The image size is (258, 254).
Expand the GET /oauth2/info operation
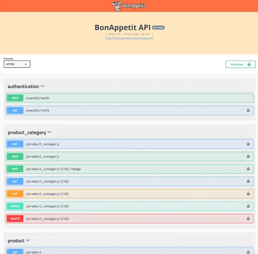pyautogui.click(x=129, y=110)
